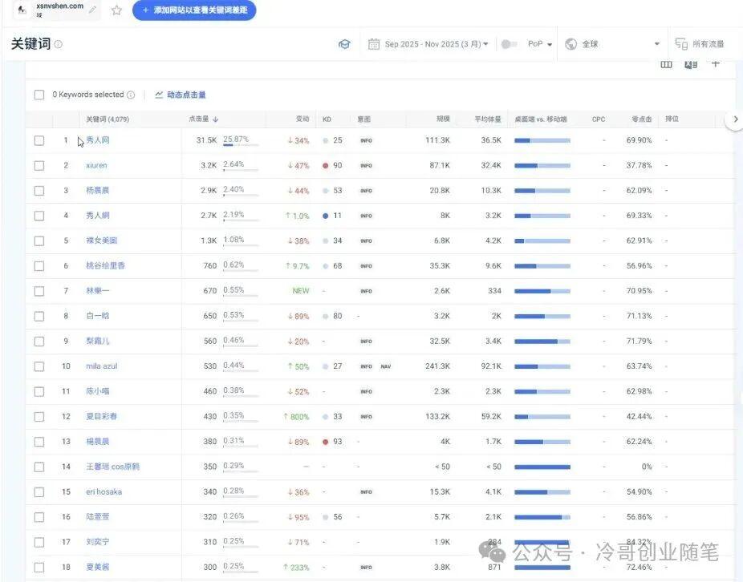Check the checkbox for row 6 桃谷绘里香
743x582 pixels.
[x=39, y=266]
